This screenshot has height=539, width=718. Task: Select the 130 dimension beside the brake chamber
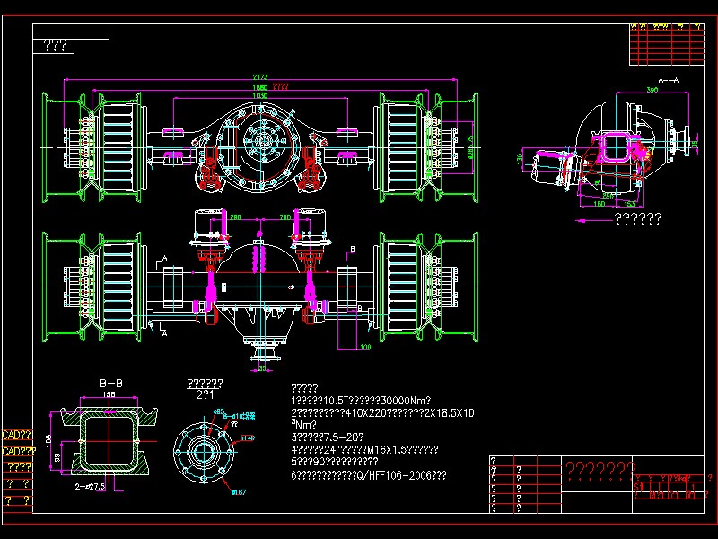[x=520, y=159]
